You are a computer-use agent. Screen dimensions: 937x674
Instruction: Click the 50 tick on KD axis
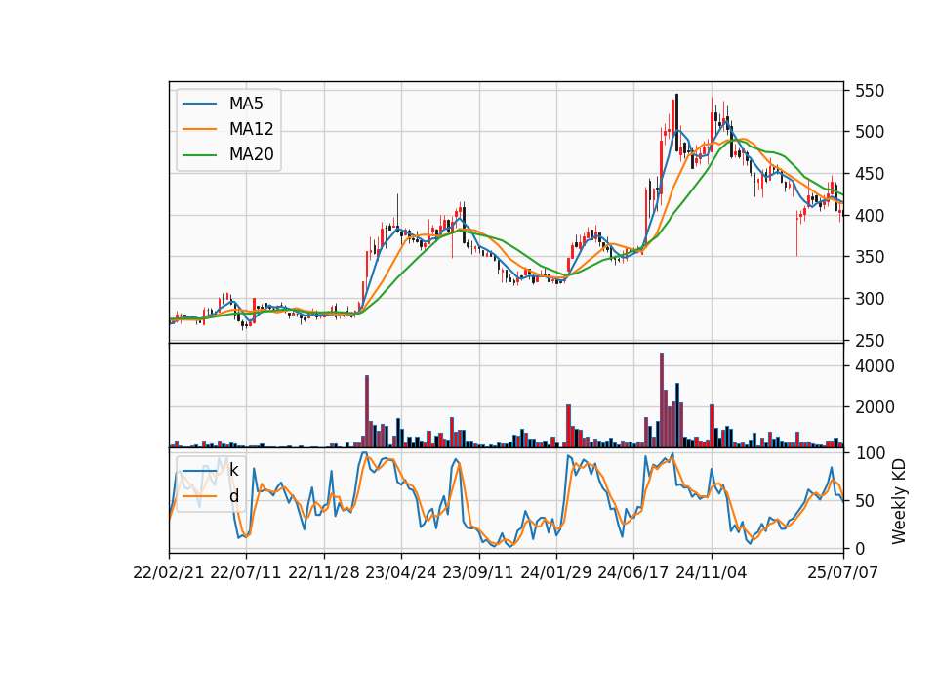point(864,500)
